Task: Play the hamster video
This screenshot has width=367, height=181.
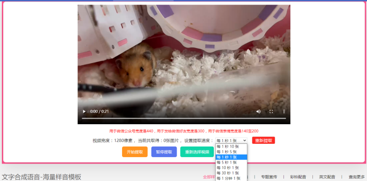Action: (84, 111)
